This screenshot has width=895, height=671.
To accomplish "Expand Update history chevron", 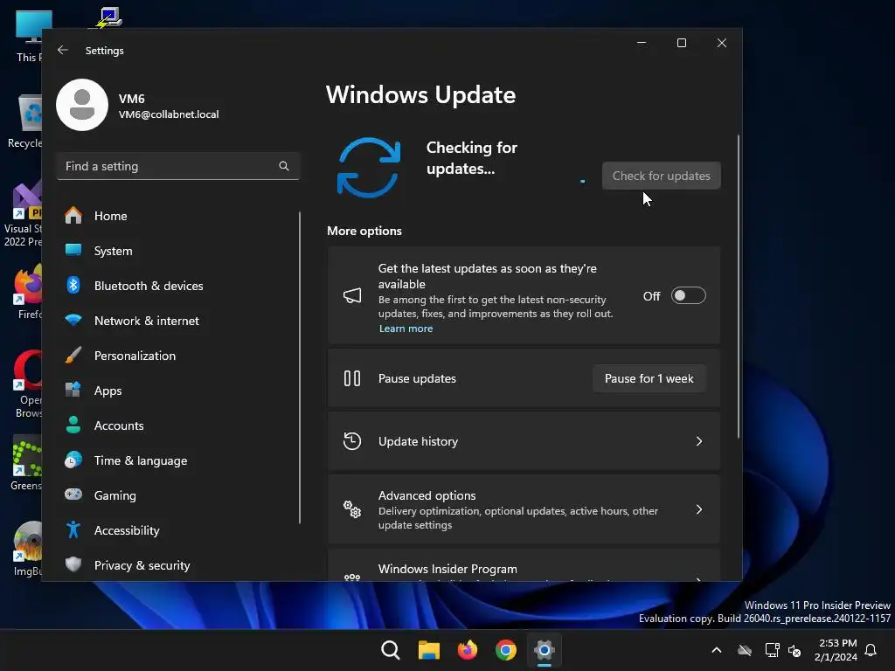I will [x=699, y=441].
